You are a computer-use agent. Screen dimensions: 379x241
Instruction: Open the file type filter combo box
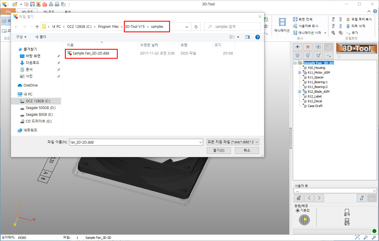point(233,142)
